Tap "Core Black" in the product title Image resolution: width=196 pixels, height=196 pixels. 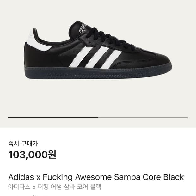tap(163, 177)
